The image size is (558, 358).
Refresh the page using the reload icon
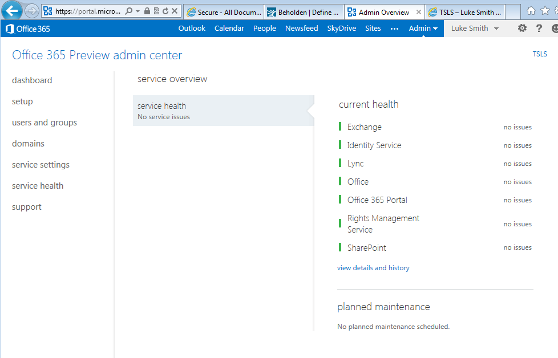(x=165, y=11)
